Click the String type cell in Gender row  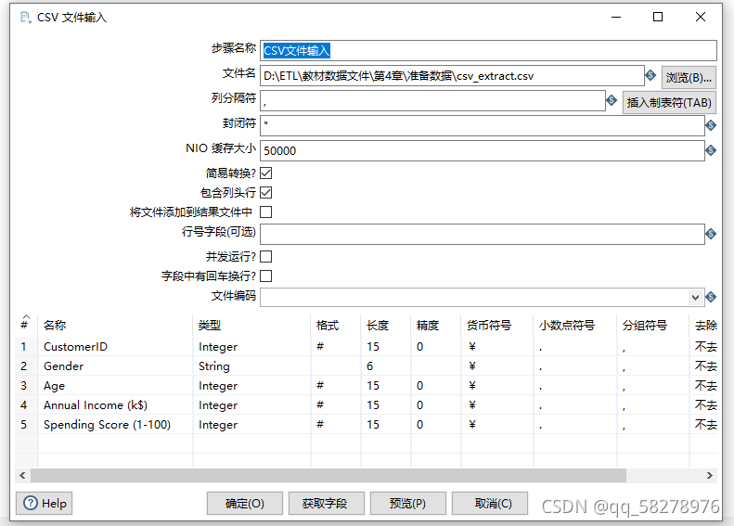click(x=251, y=366)
